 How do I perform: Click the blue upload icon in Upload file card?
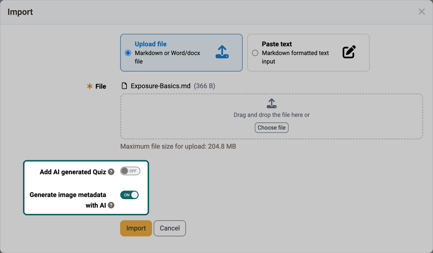222,52
